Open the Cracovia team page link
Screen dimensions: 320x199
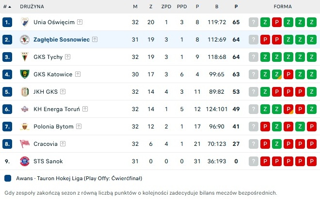[45, 144]
